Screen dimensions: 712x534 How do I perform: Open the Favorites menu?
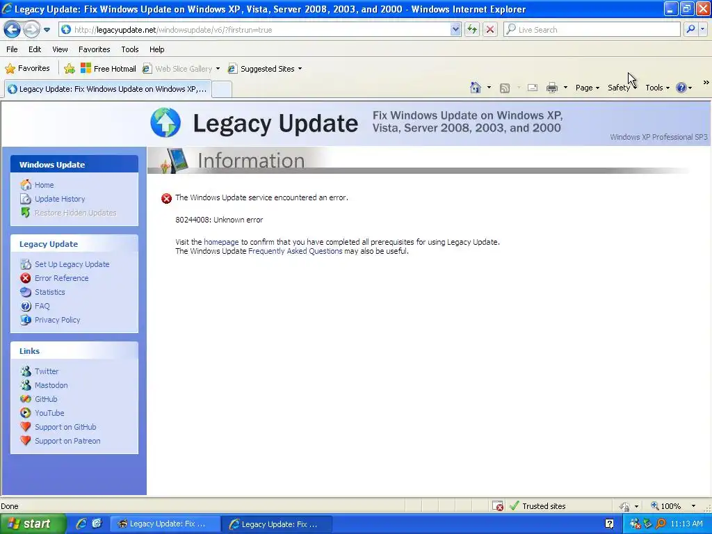(94, 49)
